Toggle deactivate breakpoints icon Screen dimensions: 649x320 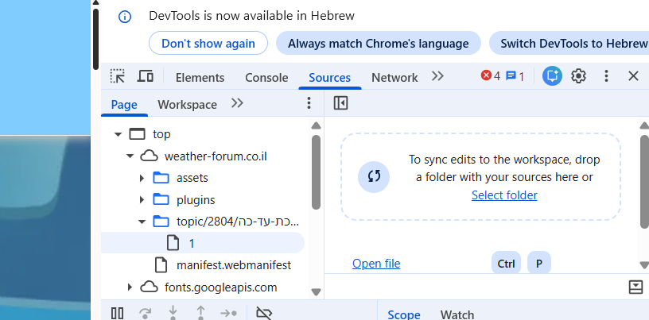tap(265, 313)
